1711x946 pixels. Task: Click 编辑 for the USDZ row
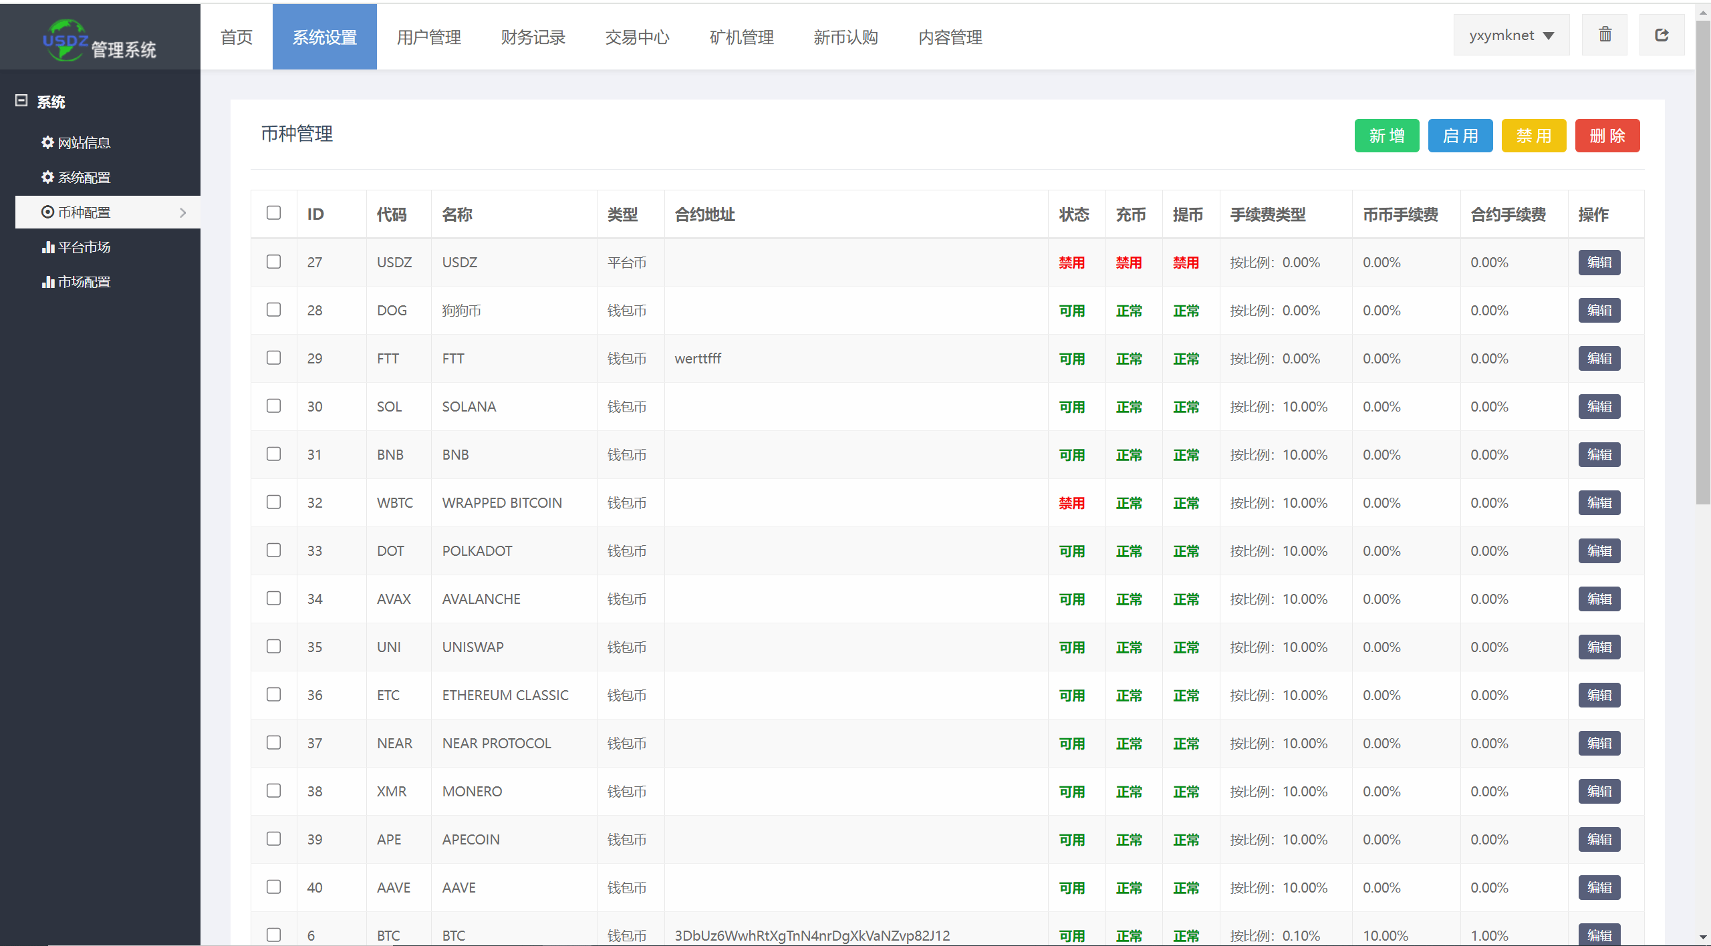click(x=1599, y=262)
